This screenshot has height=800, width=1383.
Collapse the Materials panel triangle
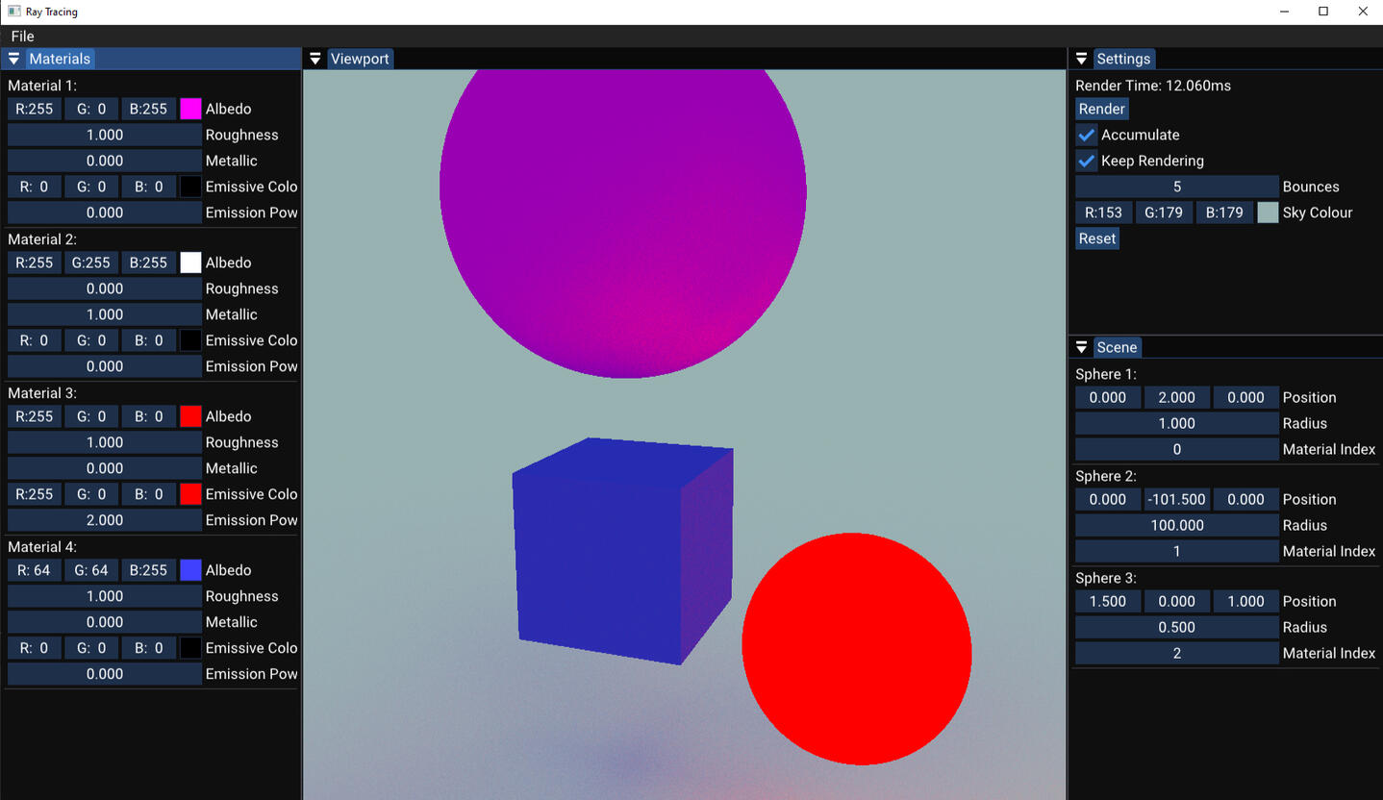[x=13, y=59]
